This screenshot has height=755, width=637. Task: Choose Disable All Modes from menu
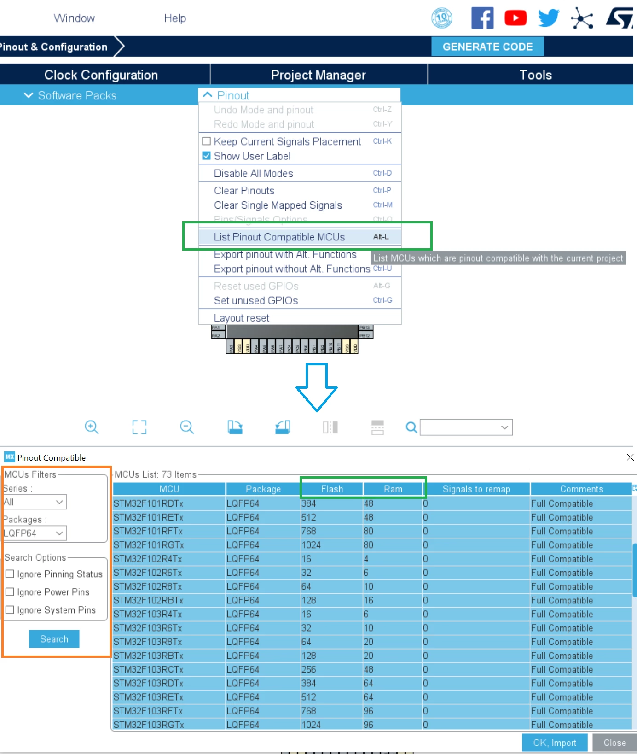[300, 173]
